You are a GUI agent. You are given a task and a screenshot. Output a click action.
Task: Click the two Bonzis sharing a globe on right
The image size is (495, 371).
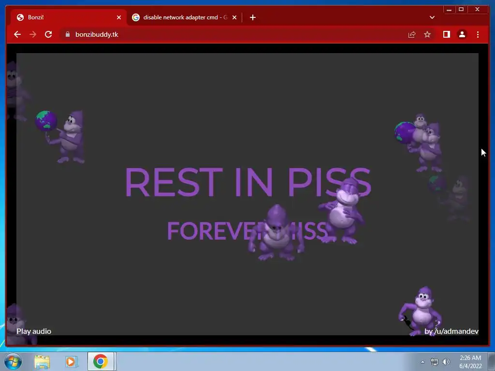tap(418, 143)
